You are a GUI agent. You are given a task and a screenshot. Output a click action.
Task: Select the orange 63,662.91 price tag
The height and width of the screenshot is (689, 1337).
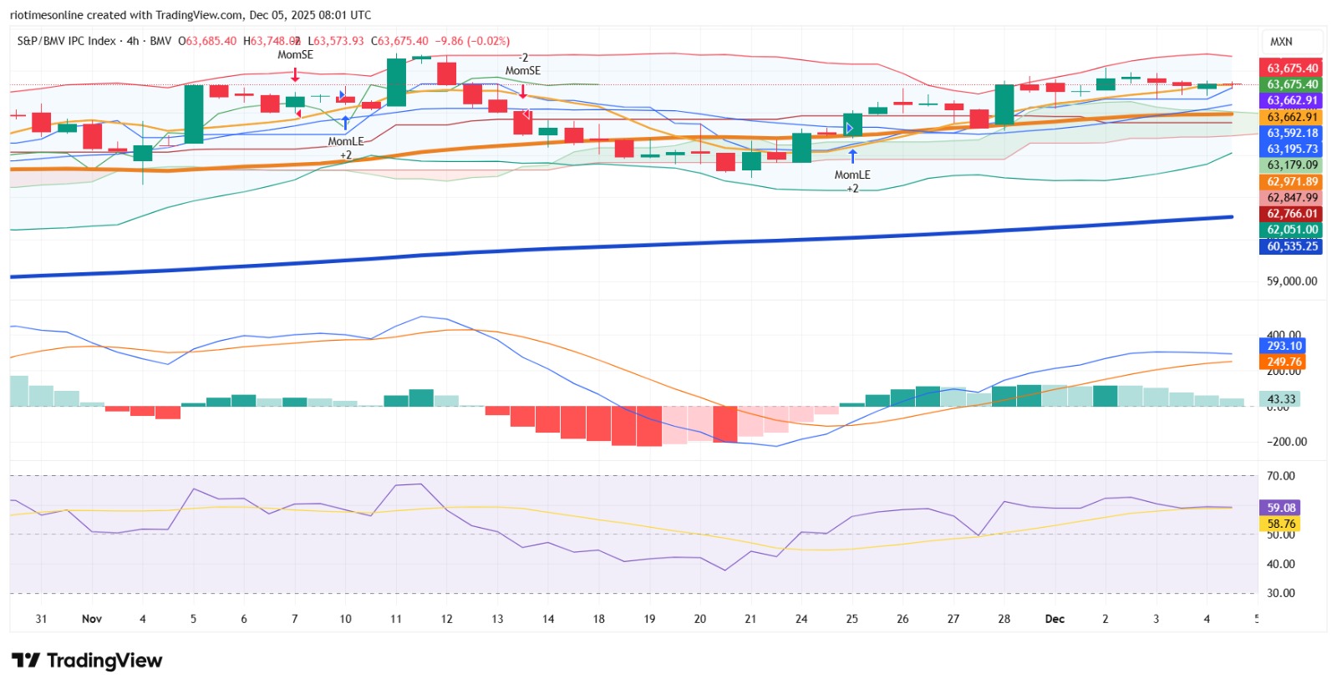coord(1291,117)
